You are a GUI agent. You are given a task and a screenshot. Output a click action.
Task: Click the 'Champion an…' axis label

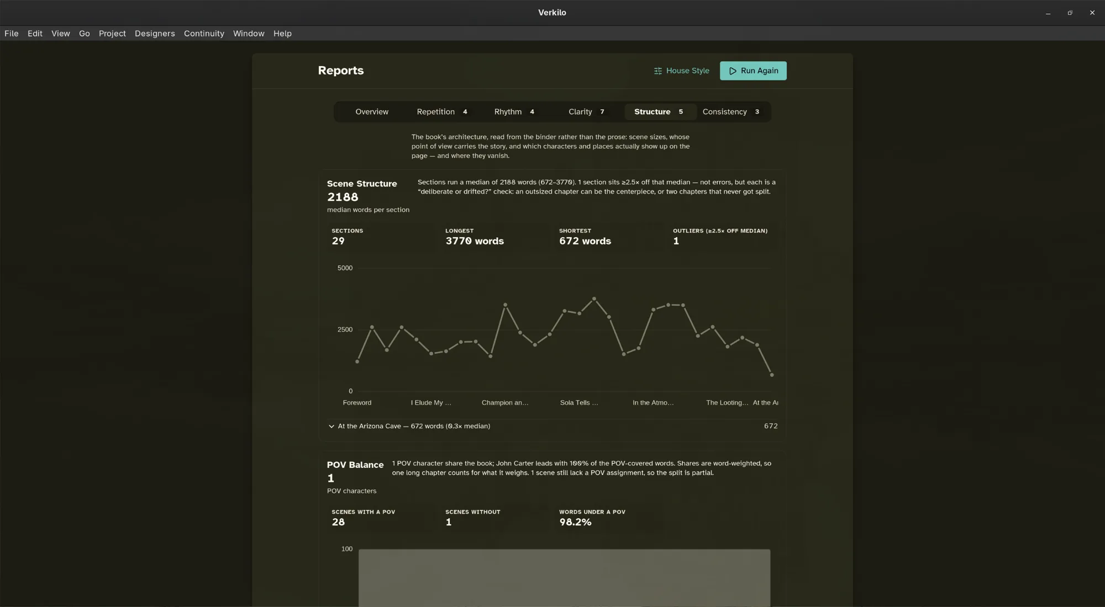505,403
